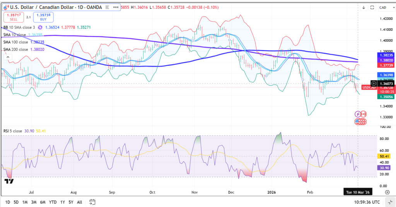Click the Canadian flag economic event icon
The width and height of the screenshot is (396, 207).
click(x=364, y=114)
